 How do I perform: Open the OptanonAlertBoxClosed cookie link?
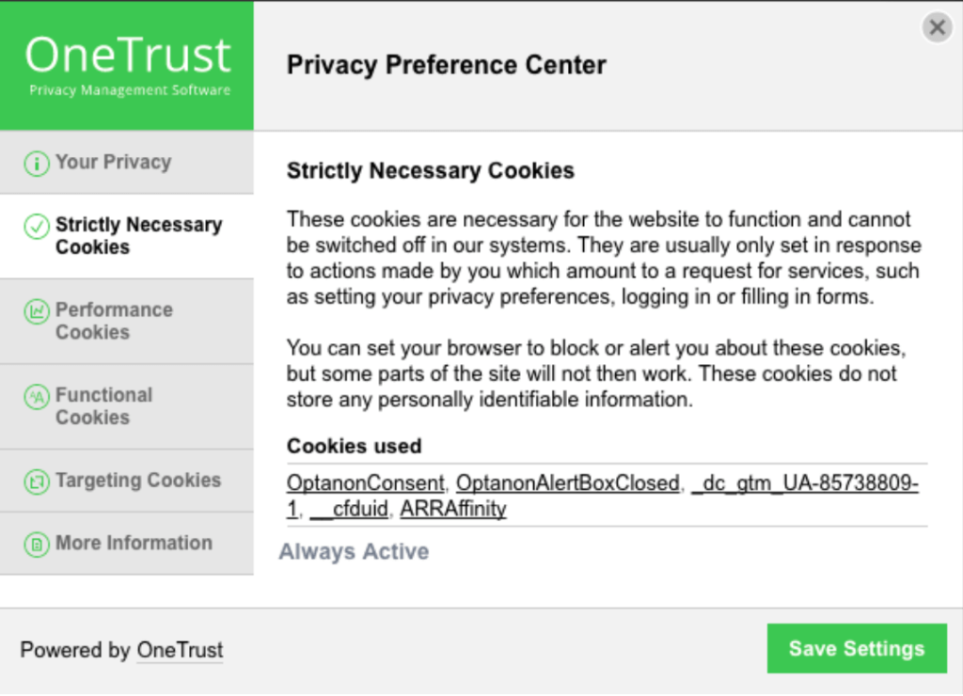(x=568, y=483)
